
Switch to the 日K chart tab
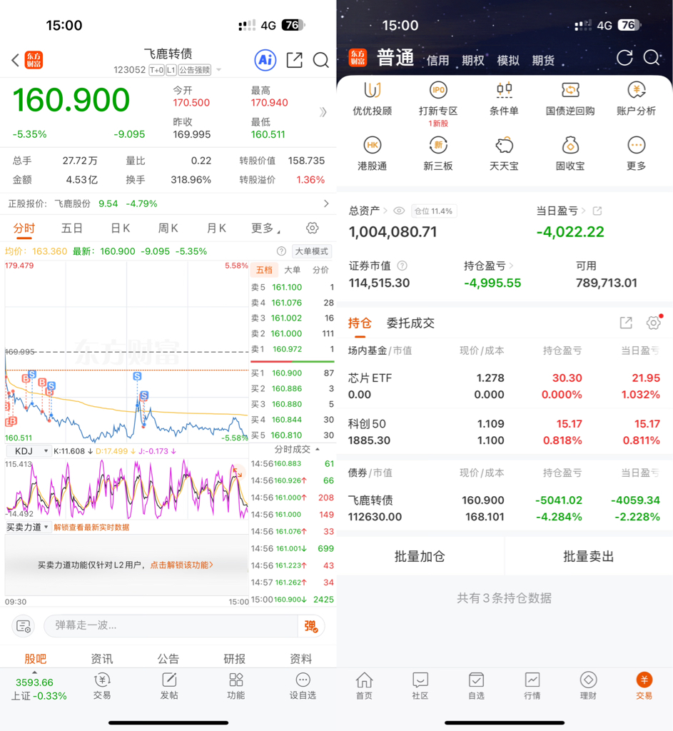click(x=120, y=228)
